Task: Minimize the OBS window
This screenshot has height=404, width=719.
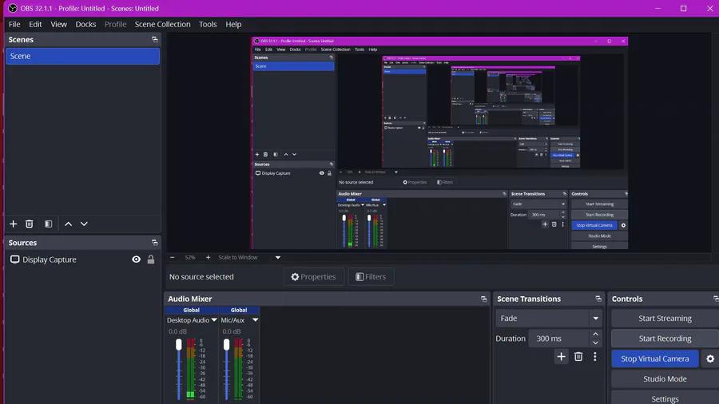Action: pyautogui.click(x=657, y=8)
